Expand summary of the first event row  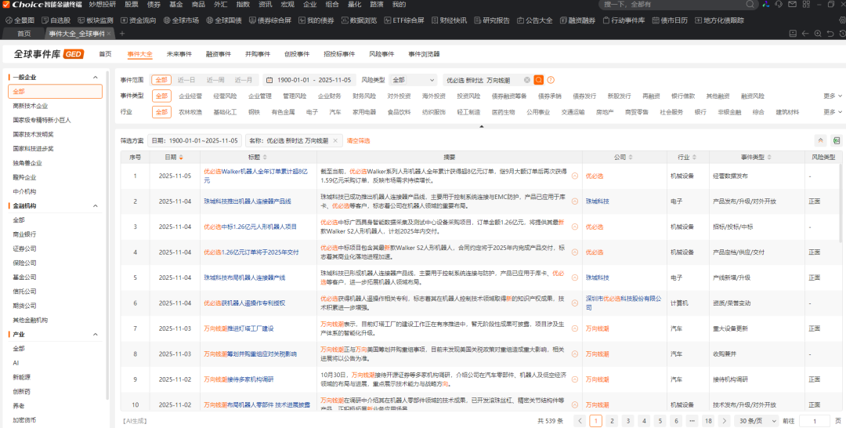tap(575, 176)
